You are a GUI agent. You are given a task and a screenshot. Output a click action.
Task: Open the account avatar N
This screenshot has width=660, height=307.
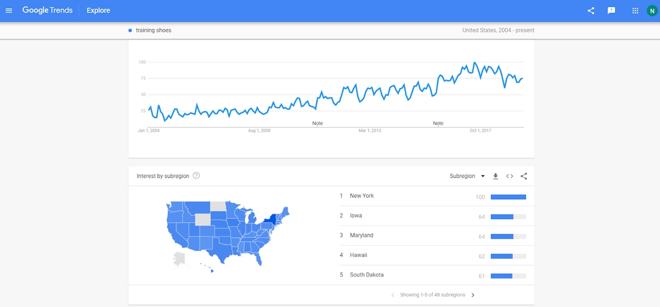[652, 10]
